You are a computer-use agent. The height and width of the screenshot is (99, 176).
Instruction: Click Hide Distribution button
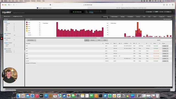click(x=167, y=19)
